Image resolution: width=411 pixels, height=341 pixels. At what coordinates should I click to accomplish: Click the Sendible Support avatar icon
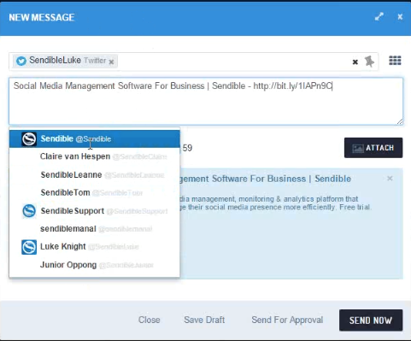tap(29, 211)
